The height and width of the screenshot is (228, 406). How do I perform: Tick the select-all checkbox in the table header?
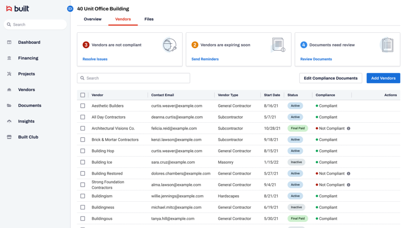(82, 95)
